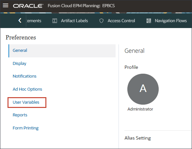Click the Access Control shield icon

101,21
